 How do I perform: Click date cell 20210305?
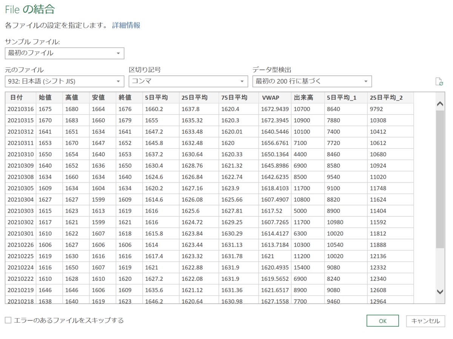pos(21,188)
